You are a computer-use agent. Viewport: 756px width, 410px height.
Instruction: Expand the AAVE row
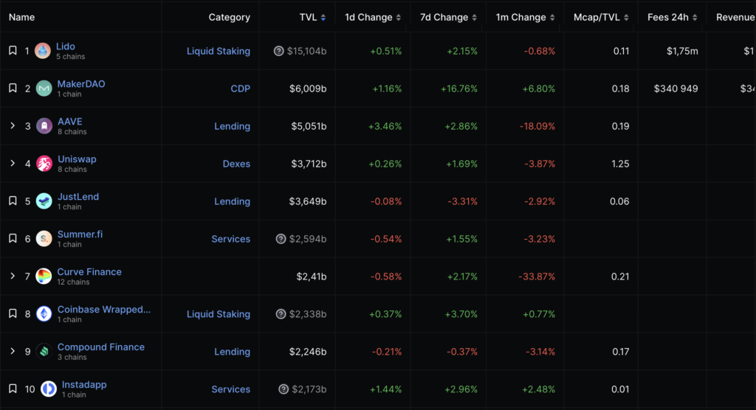[13, 126]
